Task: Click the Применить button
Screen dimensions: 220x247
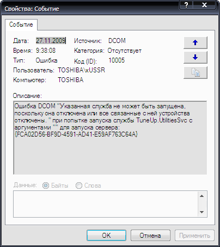Action: pos(194,236)
